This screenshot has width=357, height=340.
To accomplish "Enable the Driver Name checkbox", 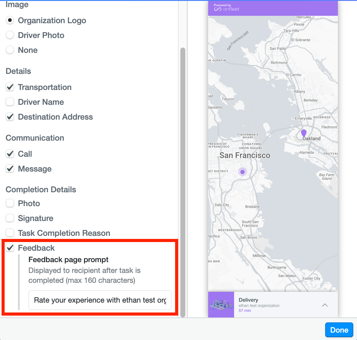I will [10, 102].
